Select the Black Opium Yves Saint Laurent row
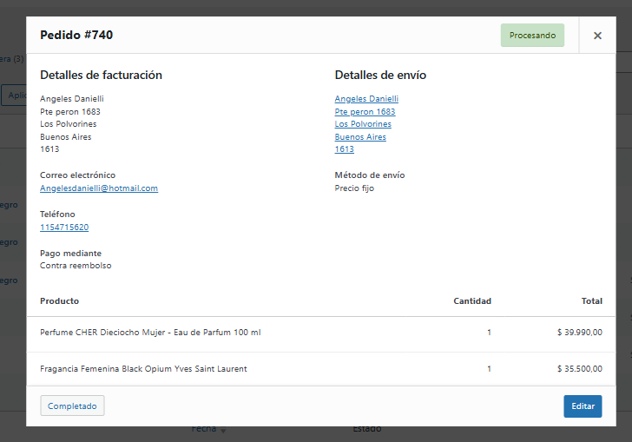 pyautogui.click(x=143, y=369)
